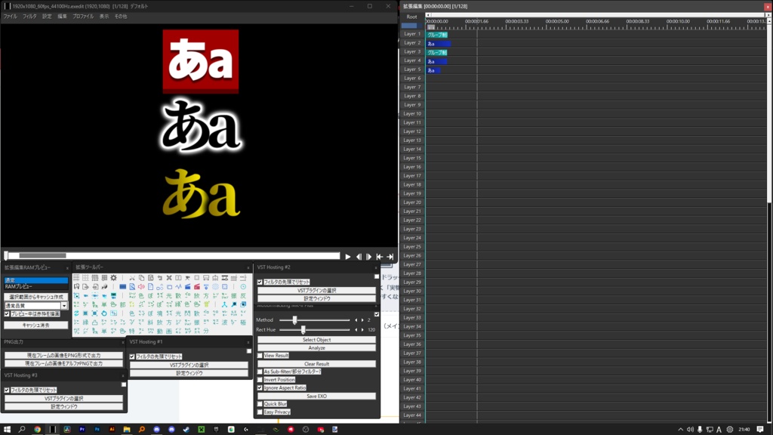Click the 波 icon in 拡張ツールバー
The height and width of the screenshot is (435, 773).
point(224,322)
